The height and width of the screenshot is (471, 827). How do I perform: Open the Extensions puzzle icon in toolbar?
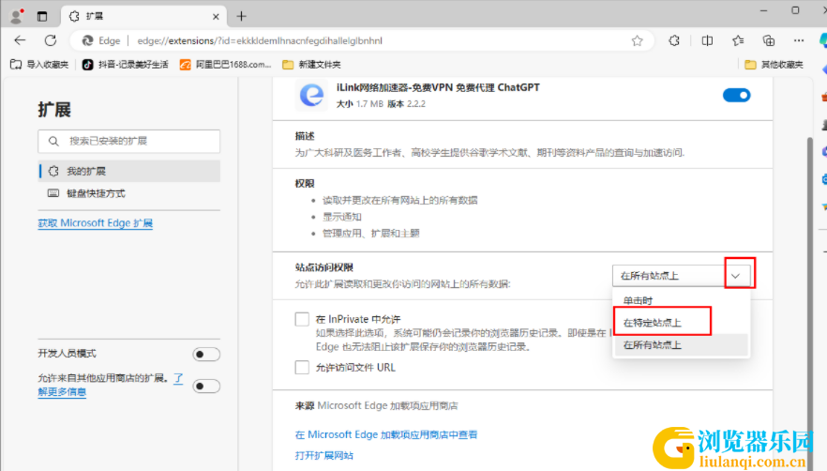[x=674, y=40]
